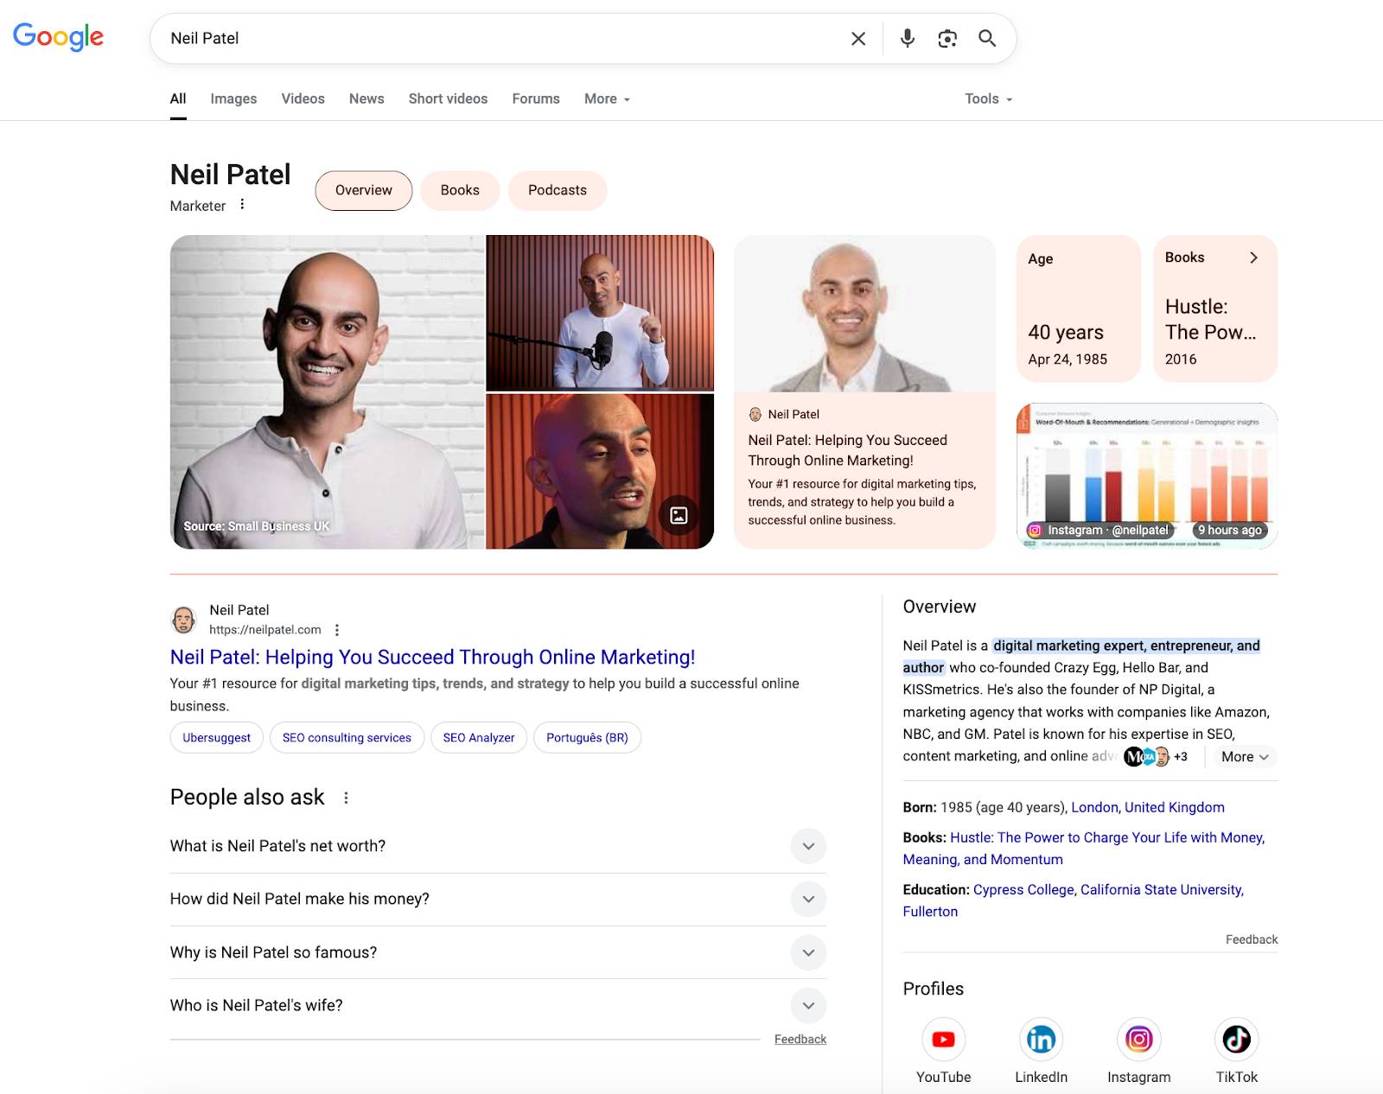1383x1094 pixels.
Task: Click the Neil Patel site favicon
Action: point(183,620)
